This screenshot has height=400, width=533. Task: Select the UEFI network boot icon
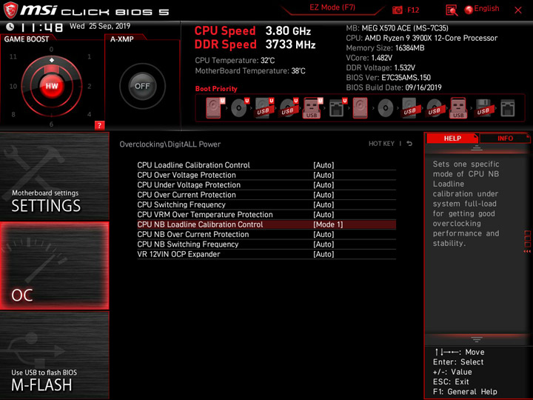[x=338, y=108]
